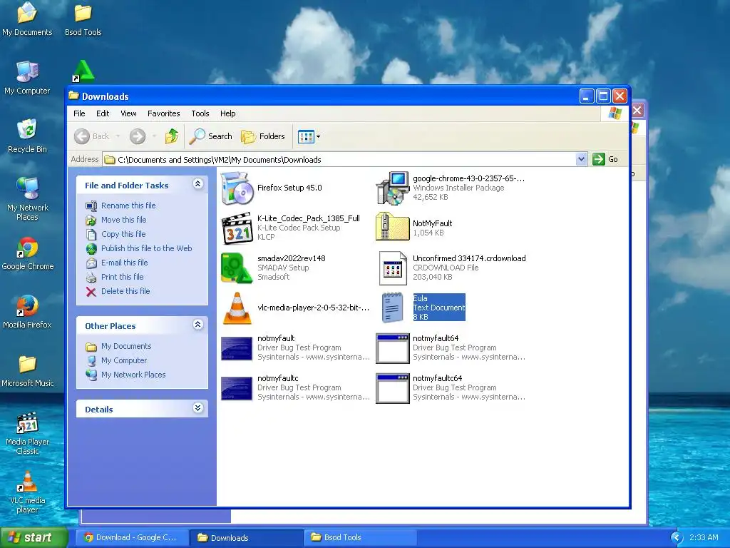The image size is (730, 548).
Task: Go up one folder level
Action: [x=171, y=136]
